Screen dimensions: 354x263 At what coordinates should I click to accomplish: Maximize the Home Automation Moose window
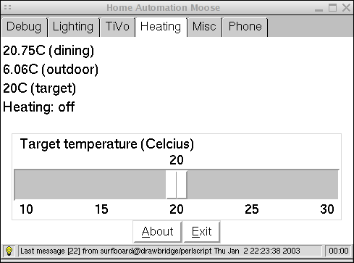pos(332,7)
